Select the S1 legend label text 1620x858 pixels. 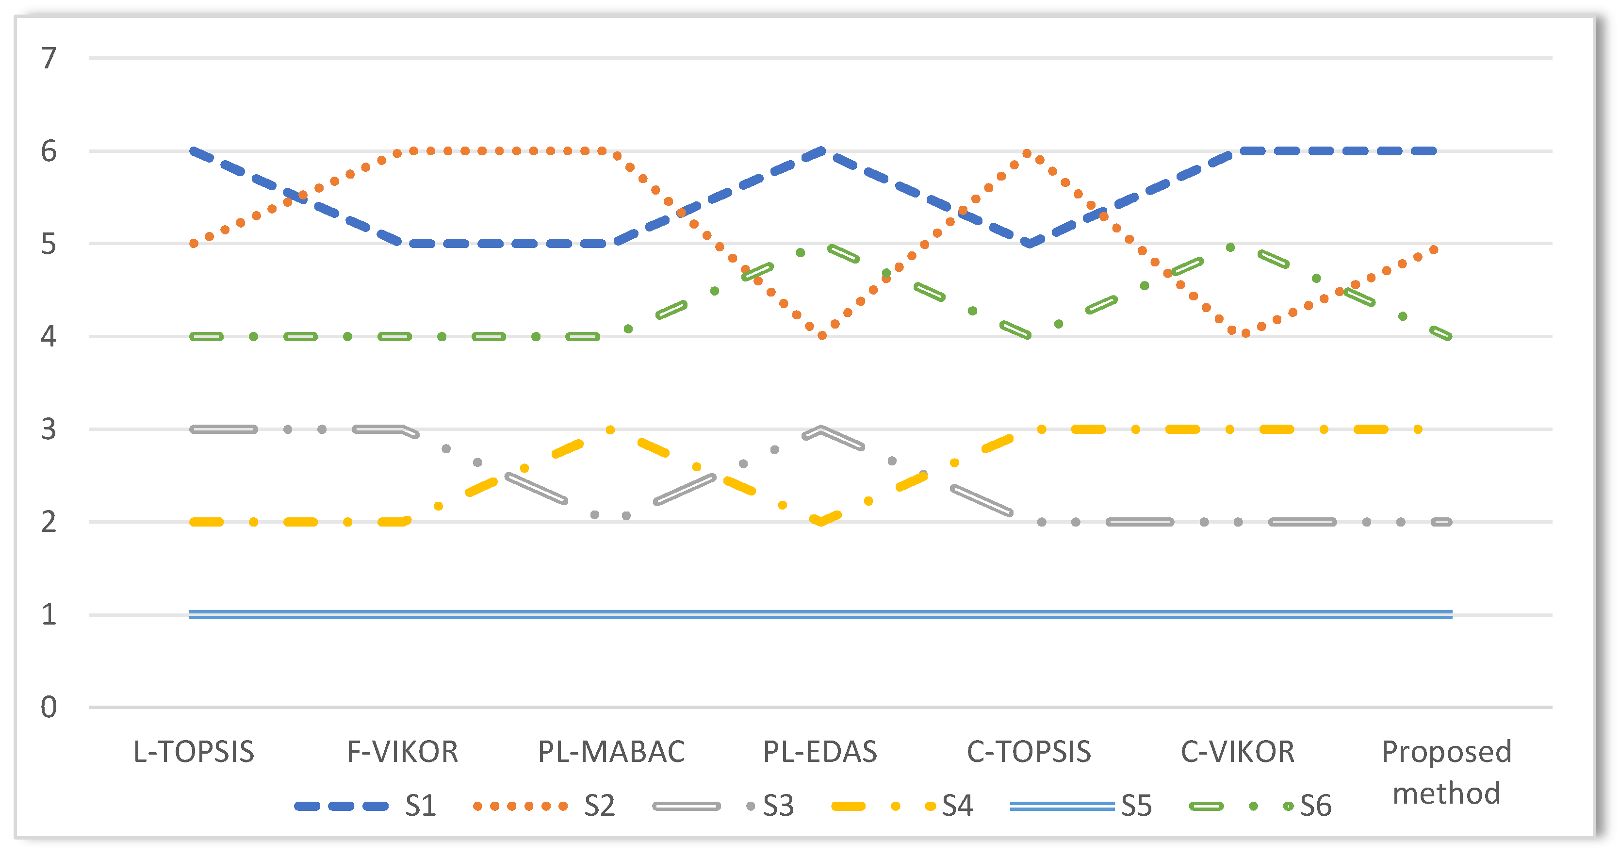pyautogui.click(x=421, y=806)
